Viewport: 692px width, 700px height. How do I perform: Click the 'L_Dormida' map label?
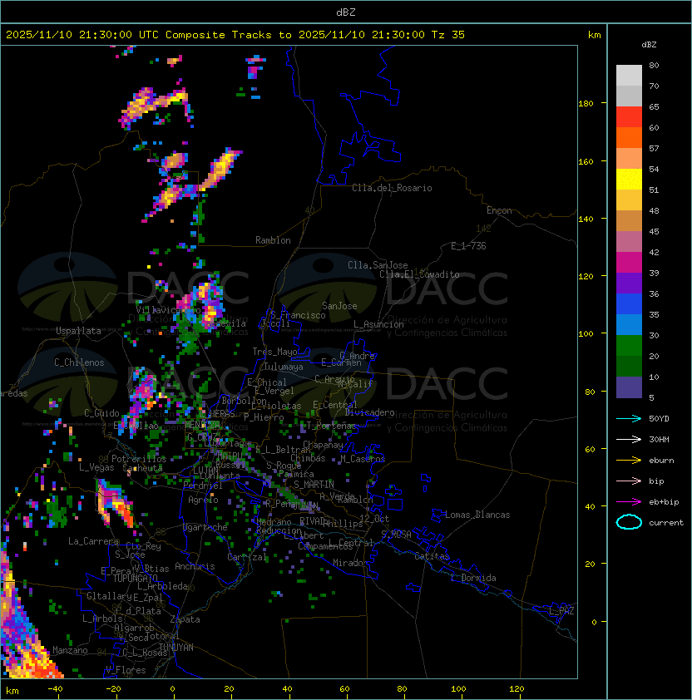click(x=473, y=578)
